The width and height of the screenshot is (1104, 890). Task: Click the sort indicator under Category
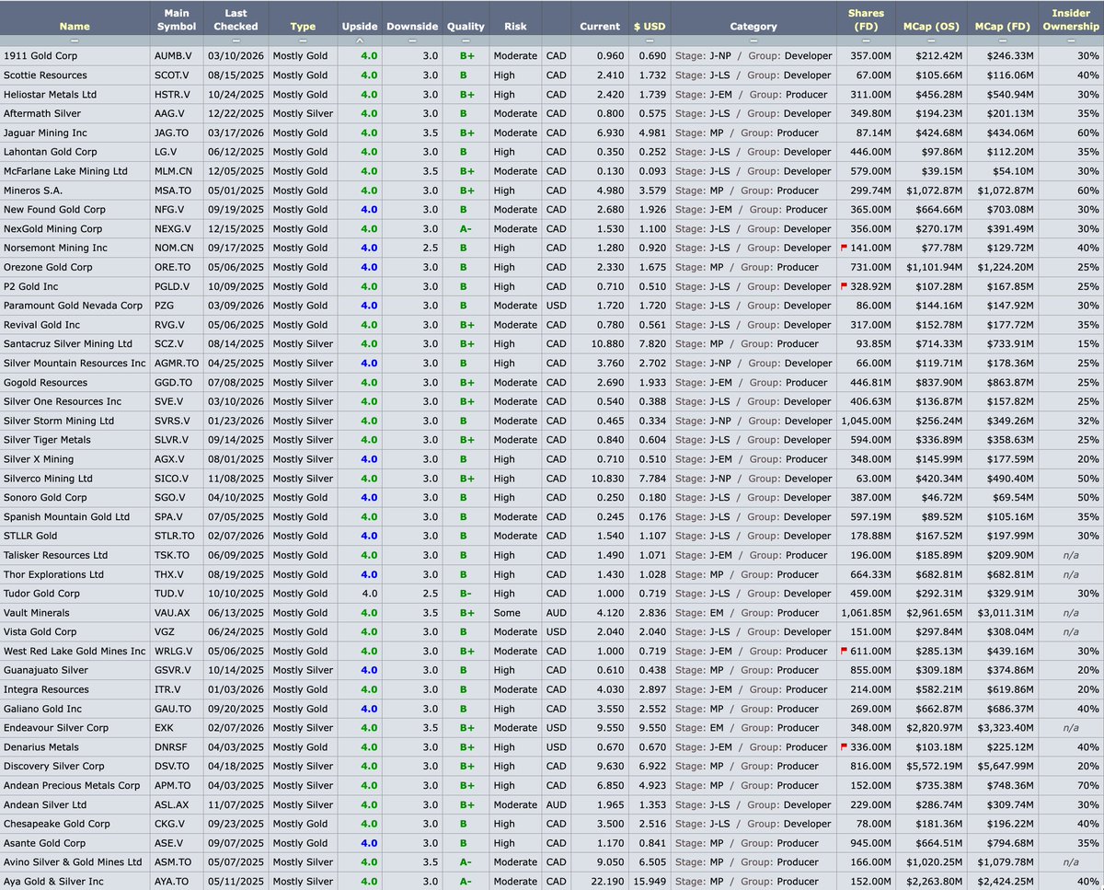[x=753, y=40]
